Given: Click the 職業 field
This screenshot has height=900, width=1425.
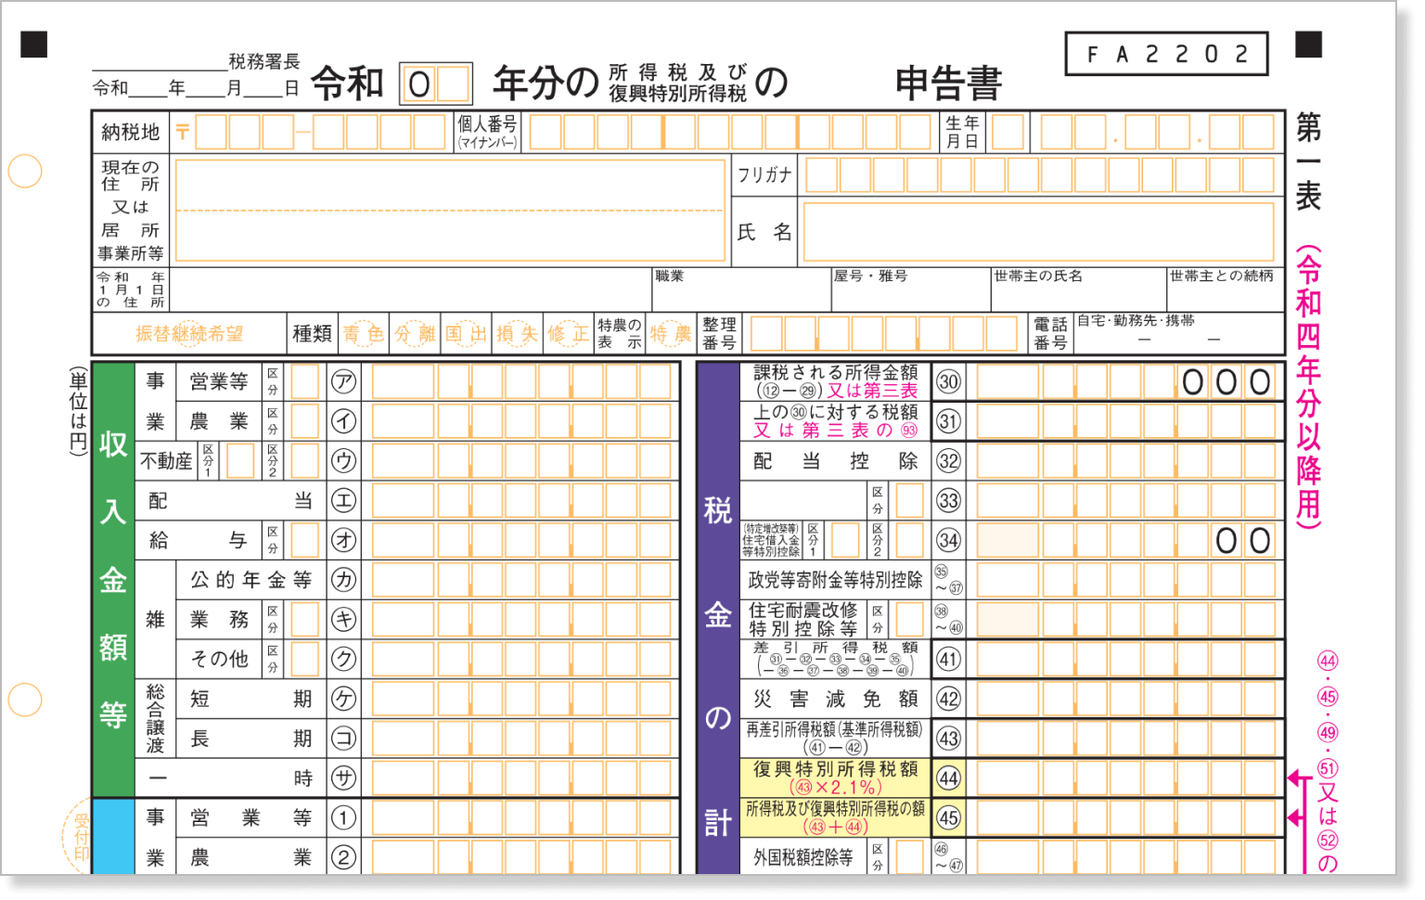Looking at the screenshot, I should [741, 289].
